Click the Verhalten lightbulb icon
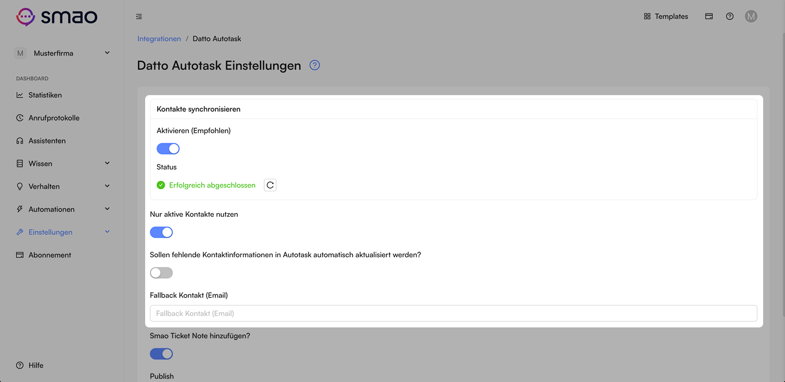 [x=20, y=187]
